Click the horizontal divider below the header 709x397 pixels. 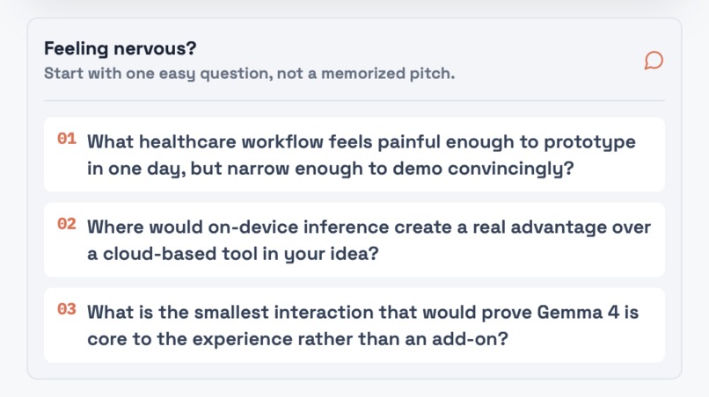pyautogui.click(x=354, y=101)
